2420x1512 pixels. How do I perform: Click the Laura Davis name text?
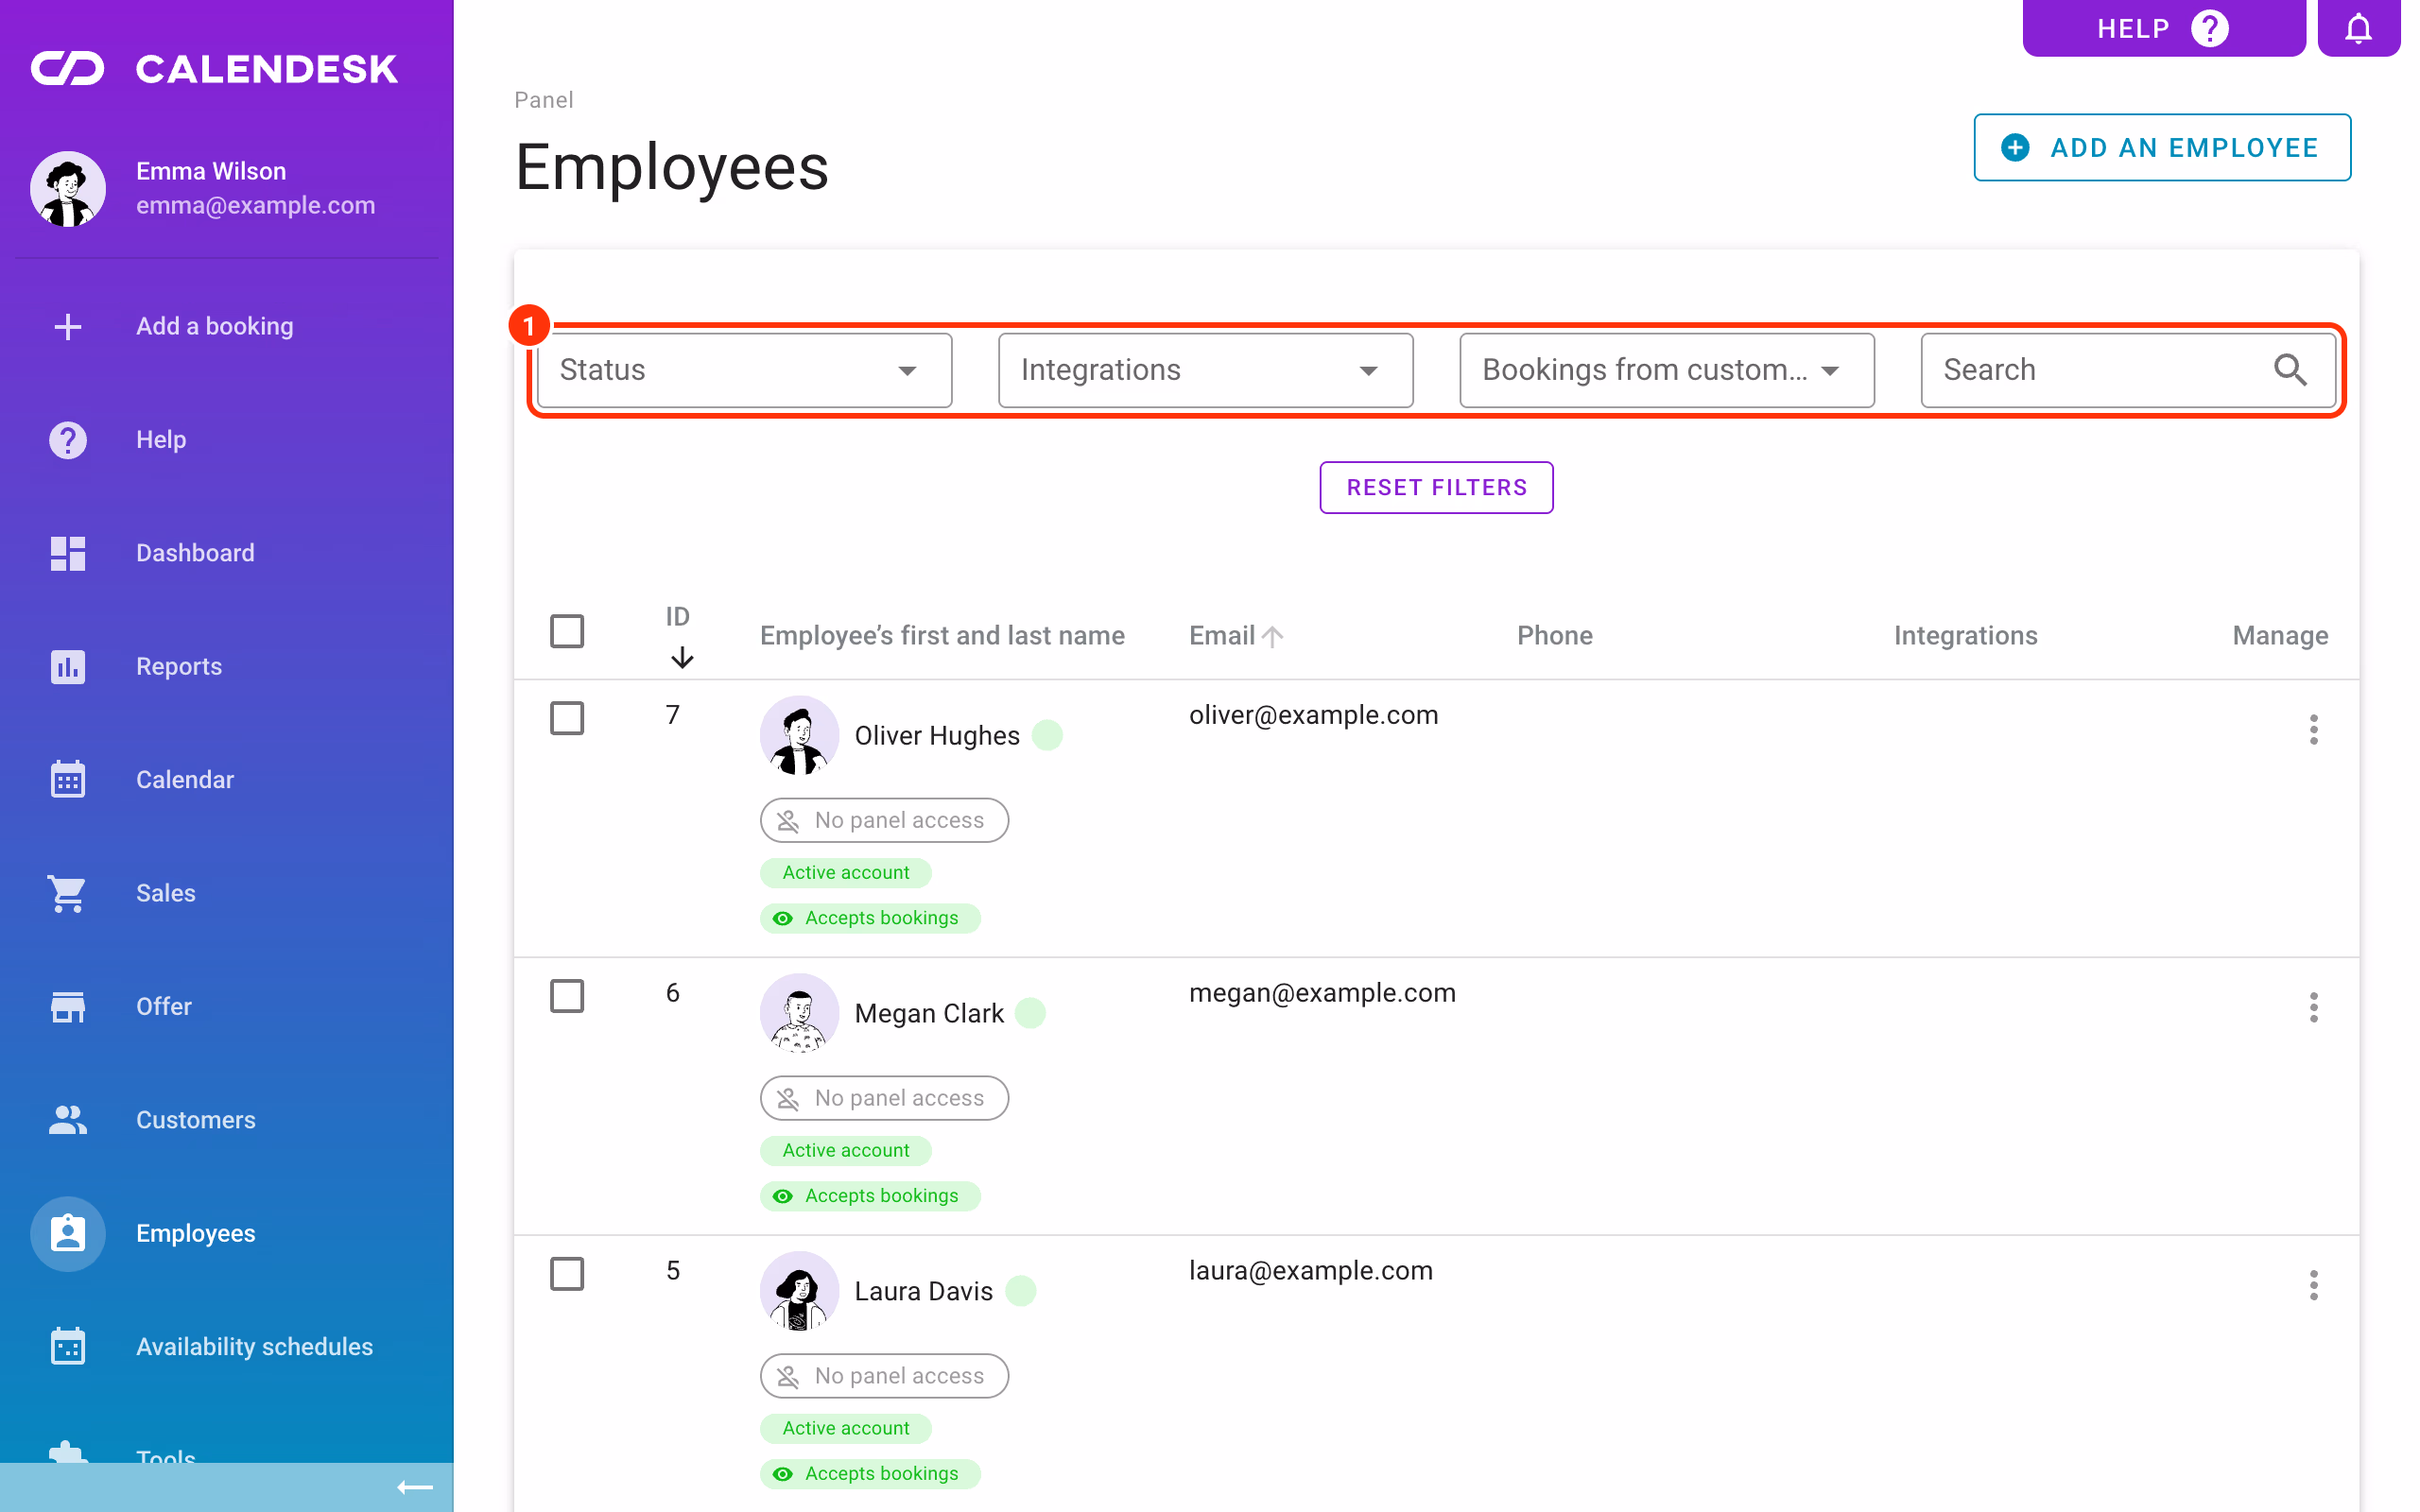pos(923,1291)
